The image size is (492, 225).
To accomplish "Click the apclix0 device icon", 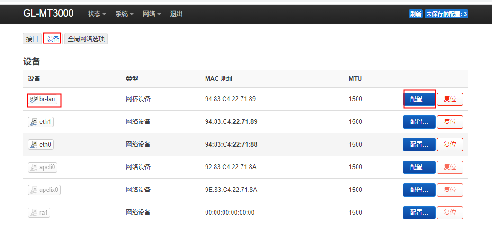I will [34, 190].
